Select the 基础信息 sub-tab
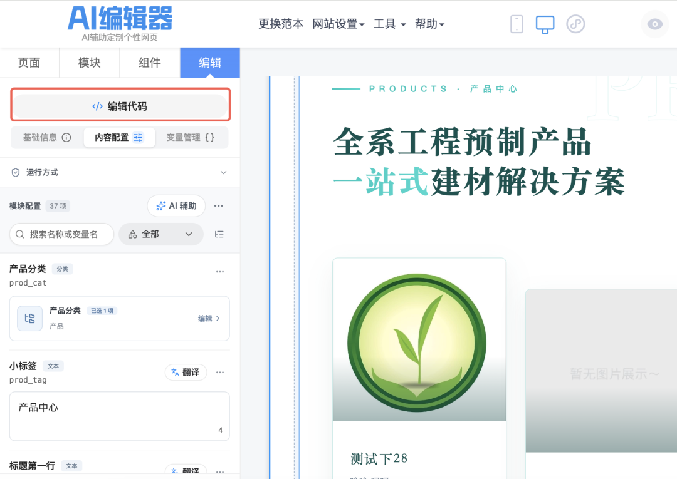Screen dimensions: 677x479 tap(46, 138)
